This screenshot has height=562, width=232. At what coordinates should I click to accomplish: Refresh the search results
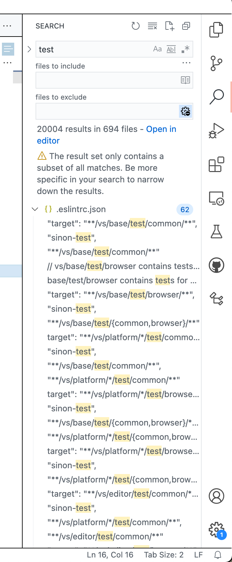pos(135,26)
